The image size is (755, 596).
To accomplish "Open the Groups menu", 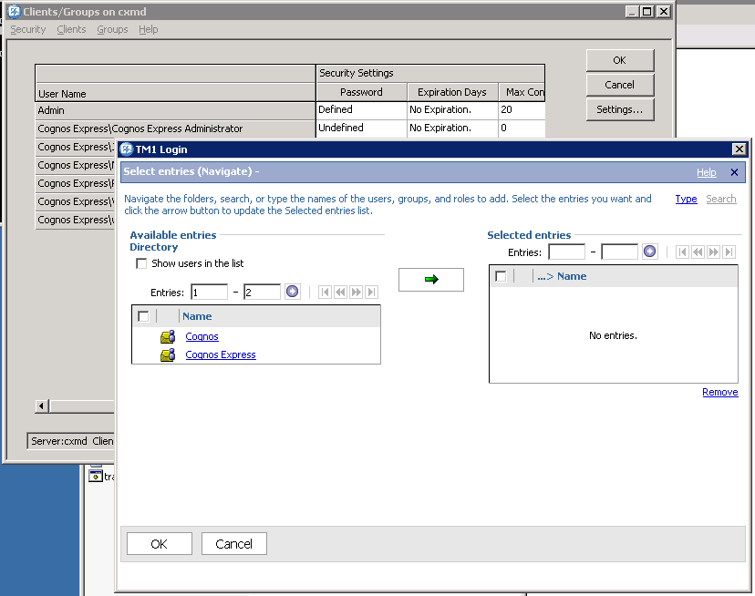I will 112,29.
